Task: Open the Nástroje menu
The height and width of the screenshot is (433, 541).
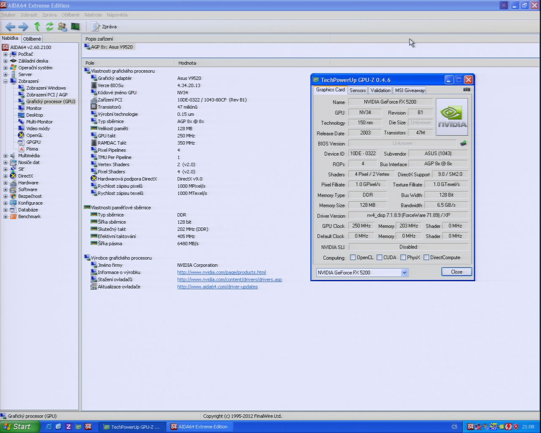Action: [93, 15]
